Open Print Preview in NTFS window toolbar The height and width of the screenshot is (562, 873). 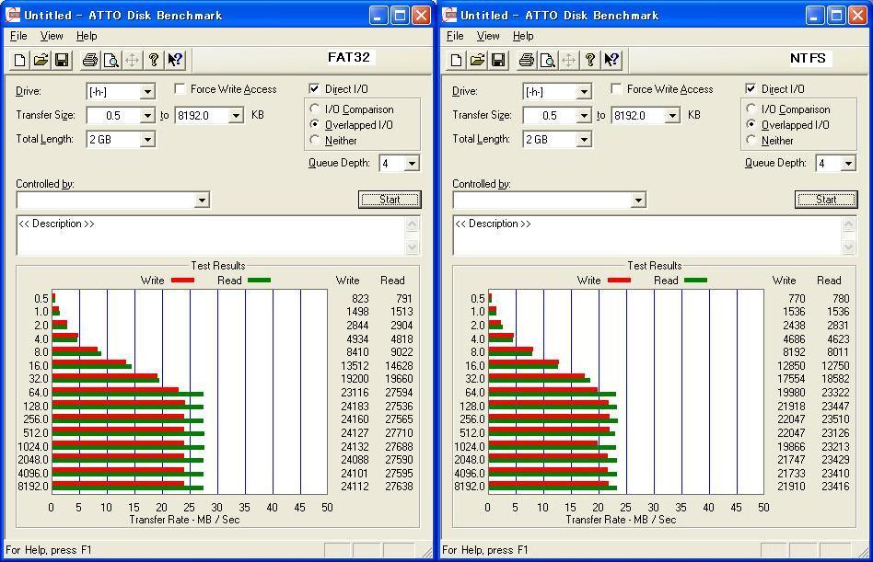click(x=548, y=61)
